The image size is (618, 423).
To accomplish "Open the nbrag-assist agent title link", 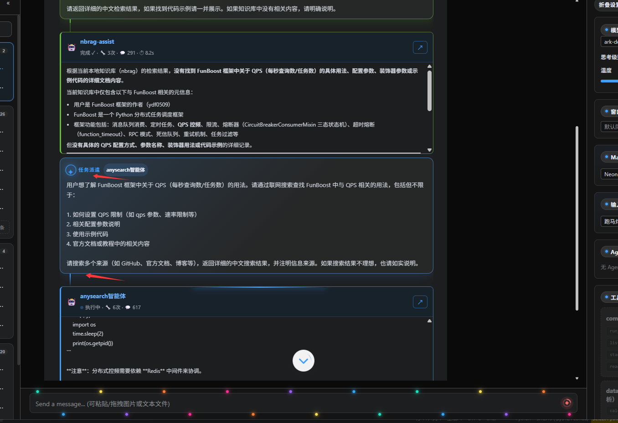I will tap(97, 42).
